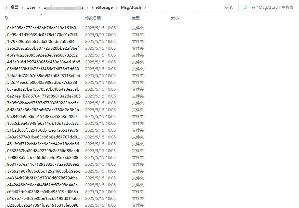The image size is (299, 208).
Task: Click the refresh icon in address bar
Action: pyautogui.click(x=232, y=7)
